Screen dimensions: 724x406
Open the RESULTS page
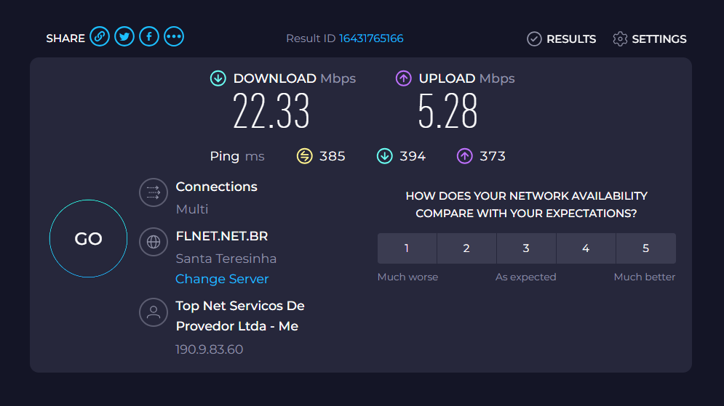[571, 39]
